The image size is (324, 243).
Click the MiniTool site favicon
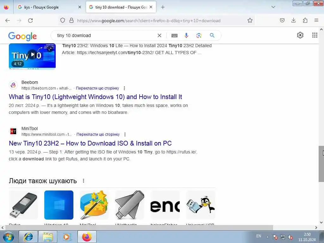tap(13, 131)
